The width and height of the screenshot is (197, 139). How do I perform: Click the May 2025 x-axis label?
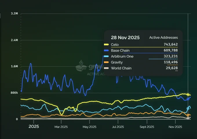coord(90,127)
